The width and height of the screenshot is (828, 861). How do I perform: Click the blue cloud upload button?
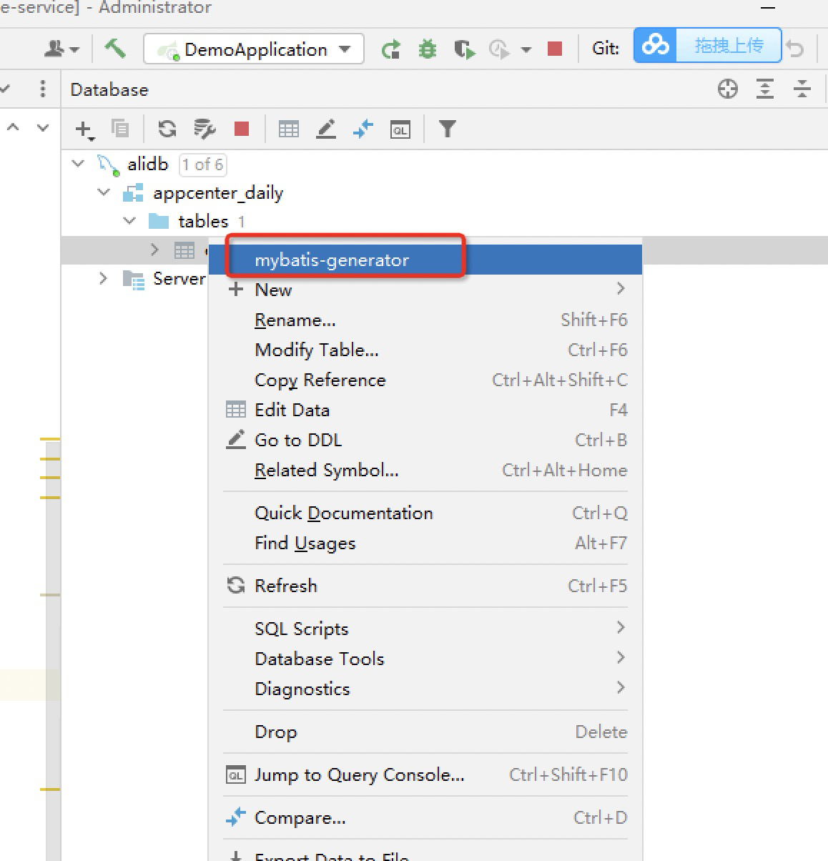click(x=707, y=46)
